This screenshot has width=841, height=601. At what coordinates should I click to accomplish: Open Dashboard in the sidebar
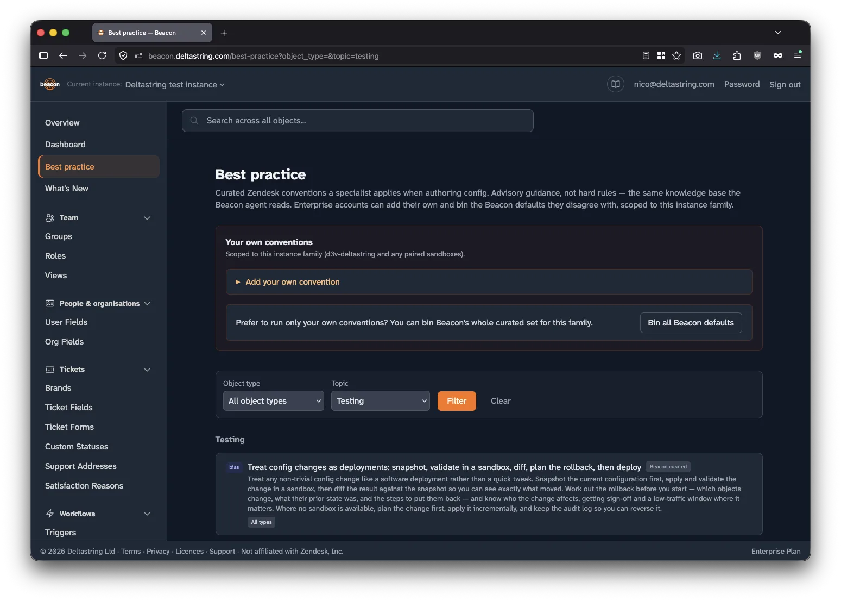point(65,145)
